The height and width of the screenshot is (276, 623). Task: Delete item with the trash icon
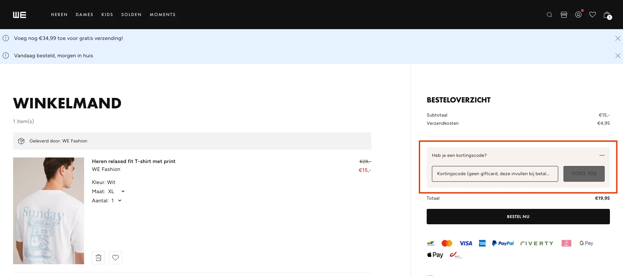pyautogui.click(x=98, y=258)
